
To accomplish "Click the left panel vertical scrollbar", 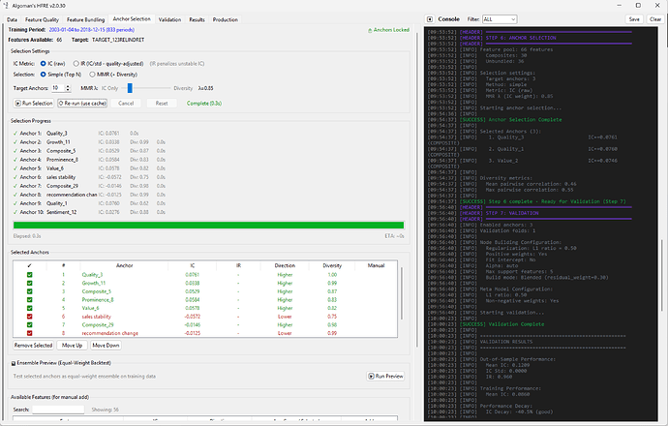I will tap(418, 190).
